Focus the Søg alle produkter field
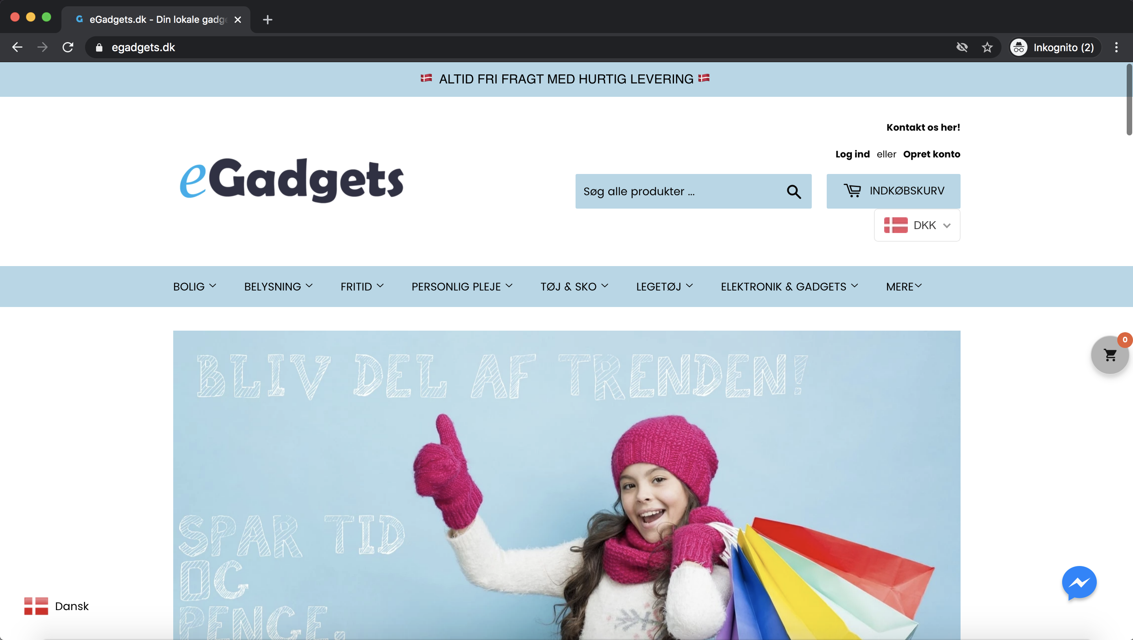This screenshot has height=640, width=1133. [x=679, y=191]
